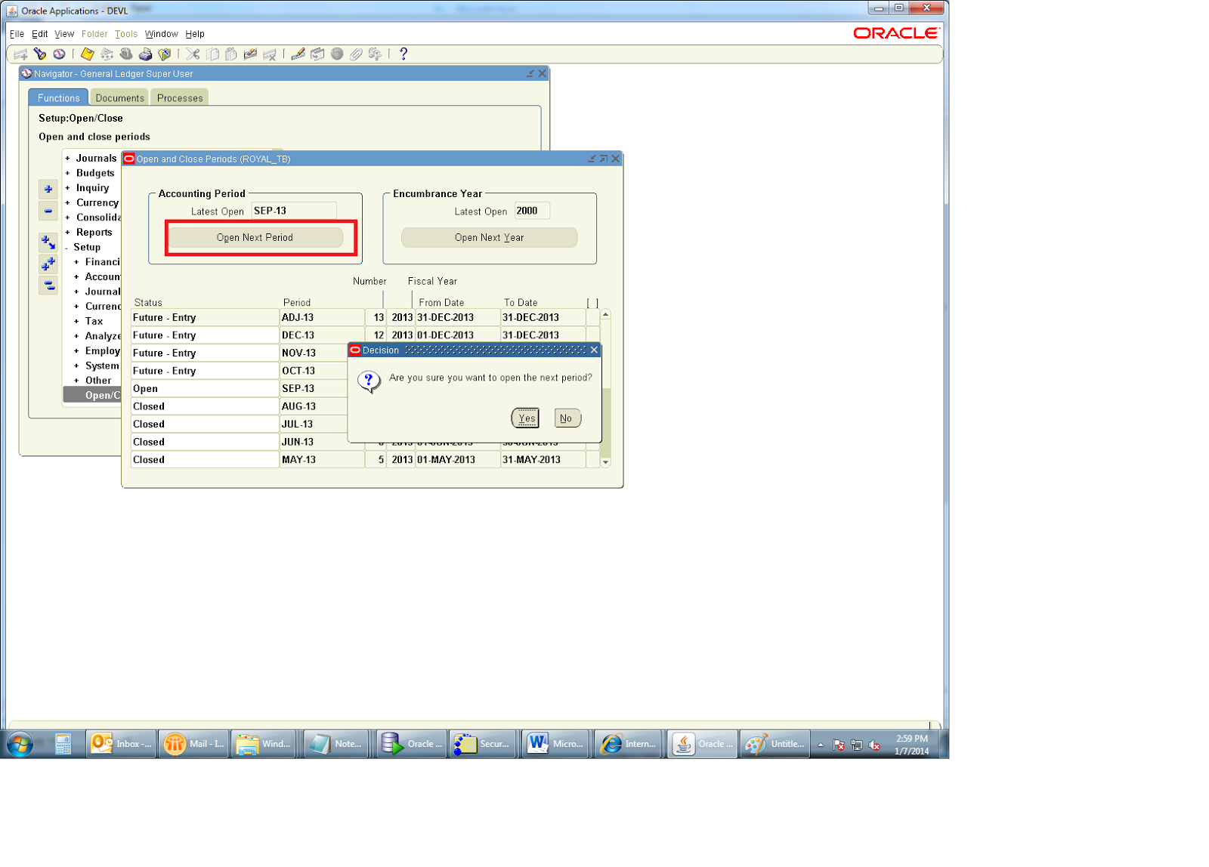Click the 01-MAY-2013 From Date cell
This screenshot has width=1209, height=867.
click(457, 460)
